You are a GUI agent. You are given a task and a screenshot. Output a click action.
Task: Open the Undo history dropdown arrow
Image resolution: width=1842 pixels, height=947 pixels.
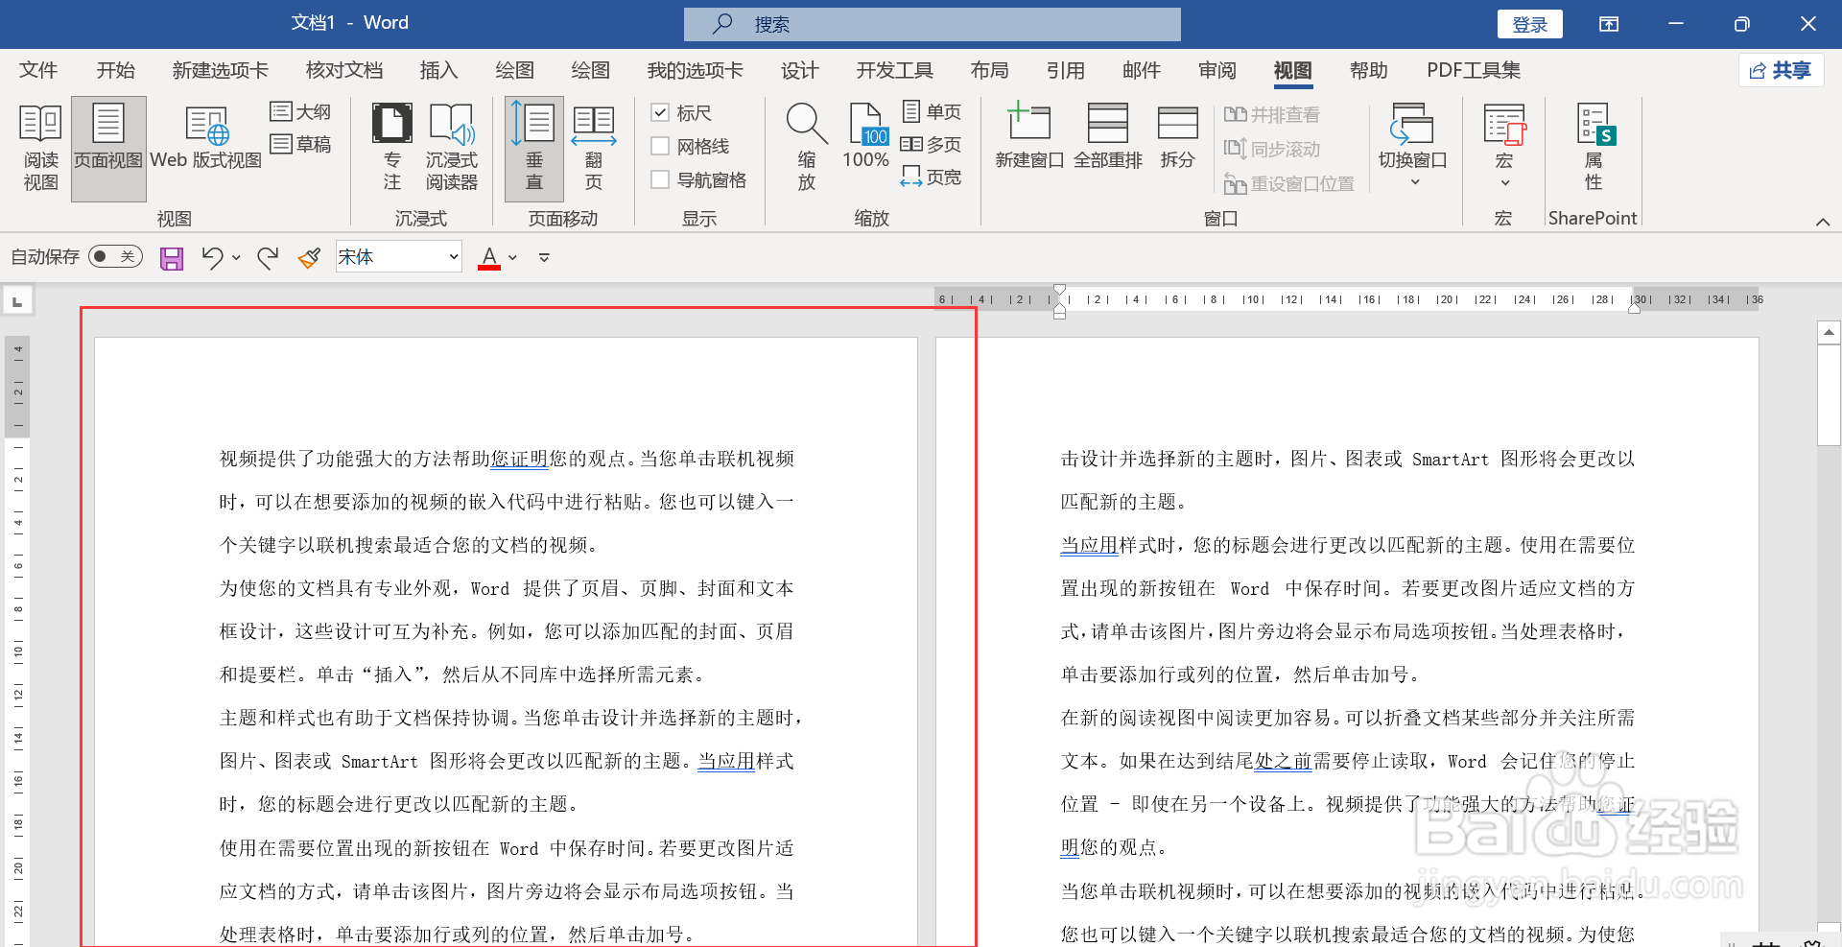point(236,257)
